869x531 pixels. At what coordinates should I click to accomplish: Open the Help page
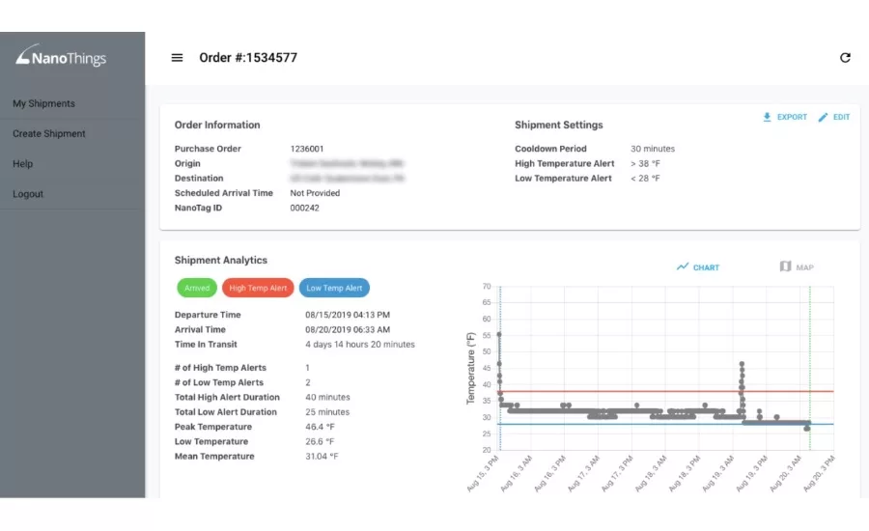coord(23,164)
